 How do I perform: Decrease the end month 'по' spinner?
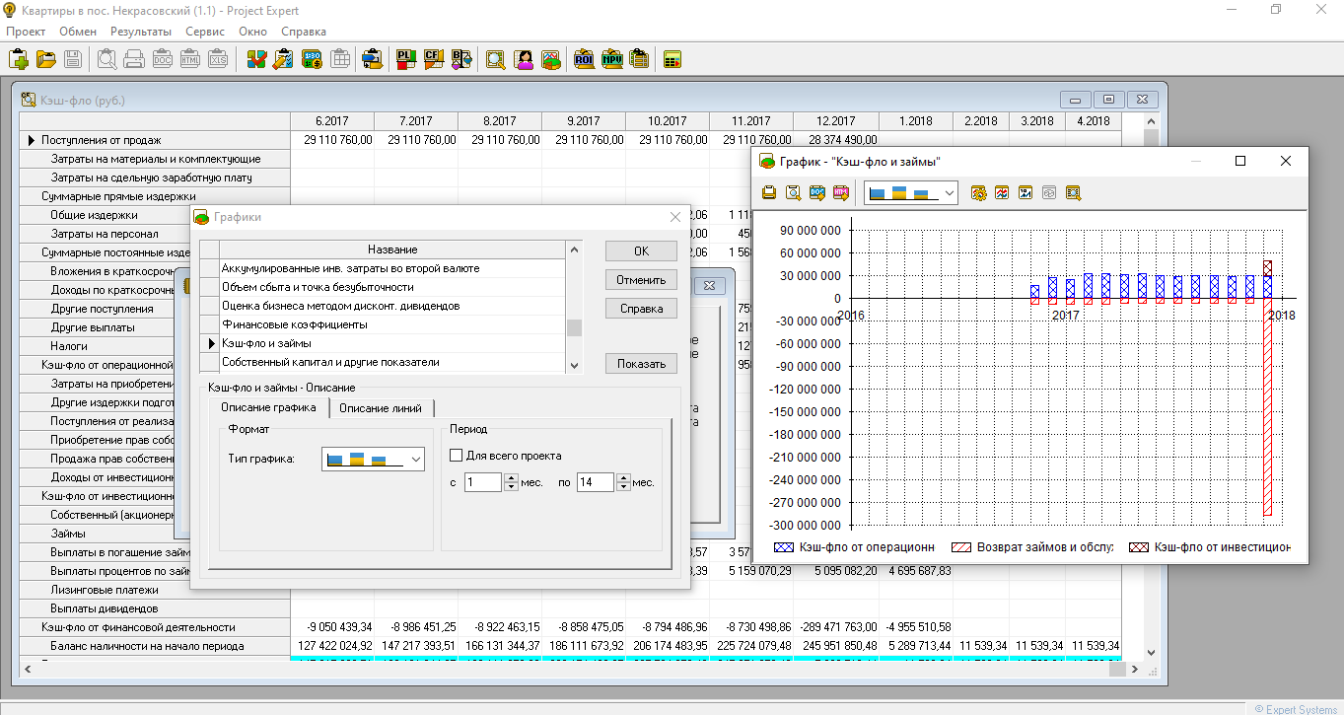coord(623,487)
